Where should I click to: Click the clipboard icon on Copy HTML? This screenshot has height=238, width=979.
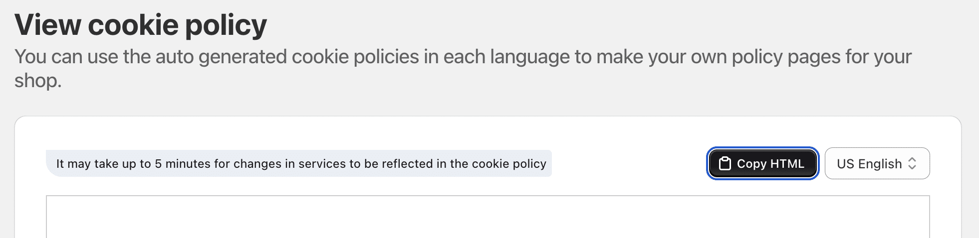[x=725, y=163]
